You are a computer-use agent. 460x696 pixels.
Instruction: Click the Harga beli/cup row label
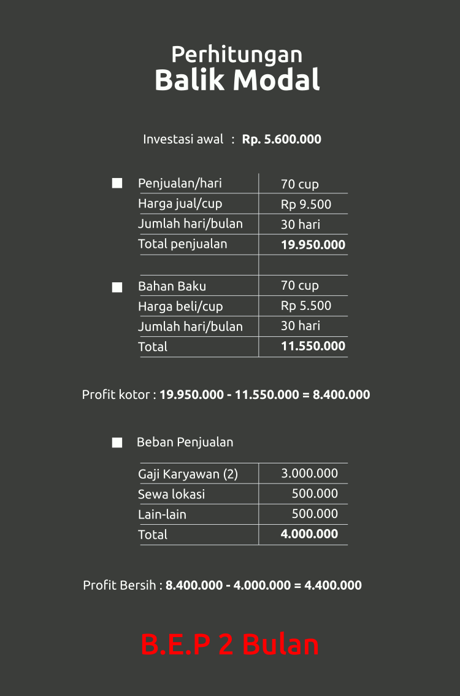coord(180,306)
